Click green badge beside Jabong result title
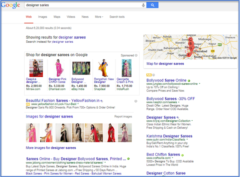Viewport: 240px width, 177px height. 128,159
